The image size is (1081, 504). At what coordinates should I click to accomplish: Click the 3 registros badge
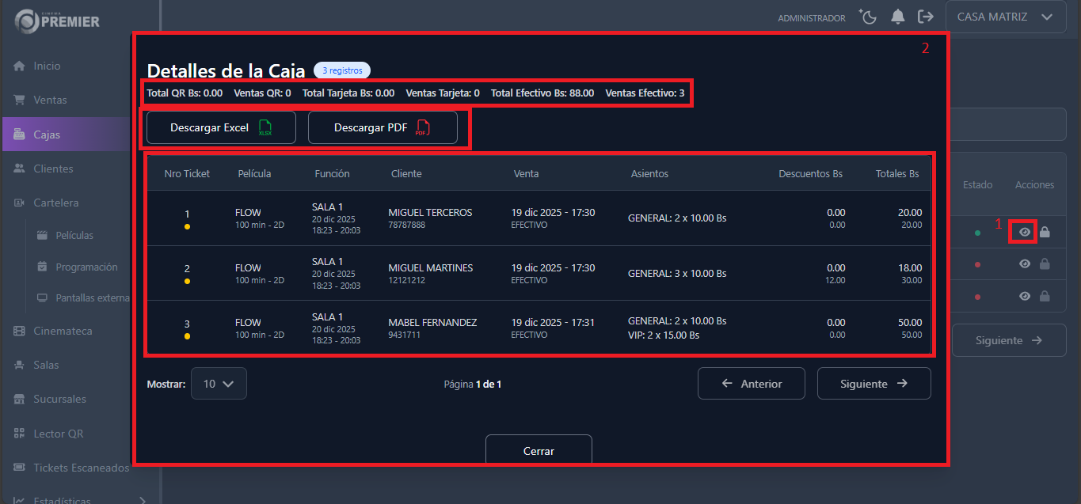tap(341, 70)
